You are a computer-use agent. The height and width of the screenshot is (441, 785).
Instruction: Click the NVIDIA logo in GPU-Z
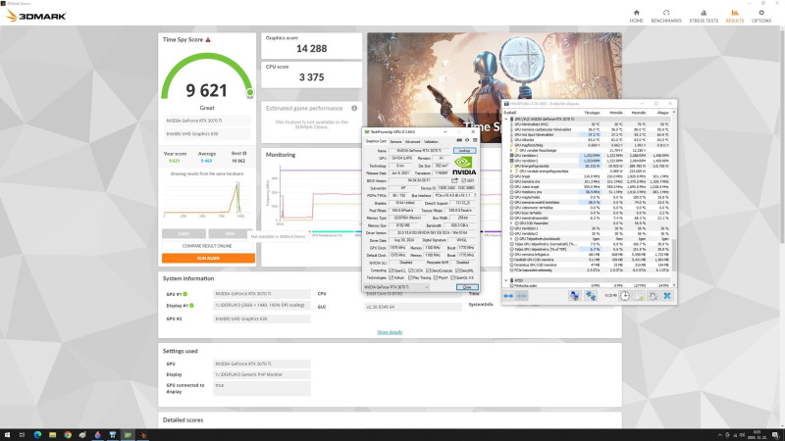coord(464,166)
